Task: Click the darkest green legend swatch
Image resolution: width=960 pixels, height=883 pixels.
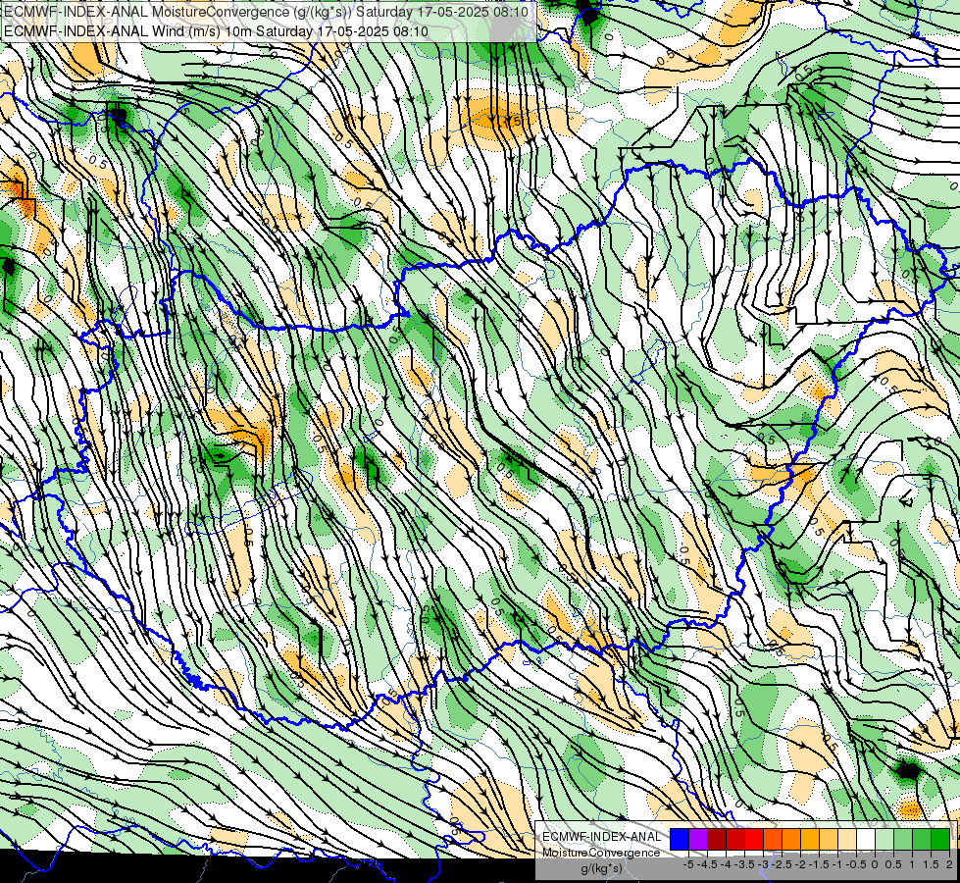Action: click(940, 840)
